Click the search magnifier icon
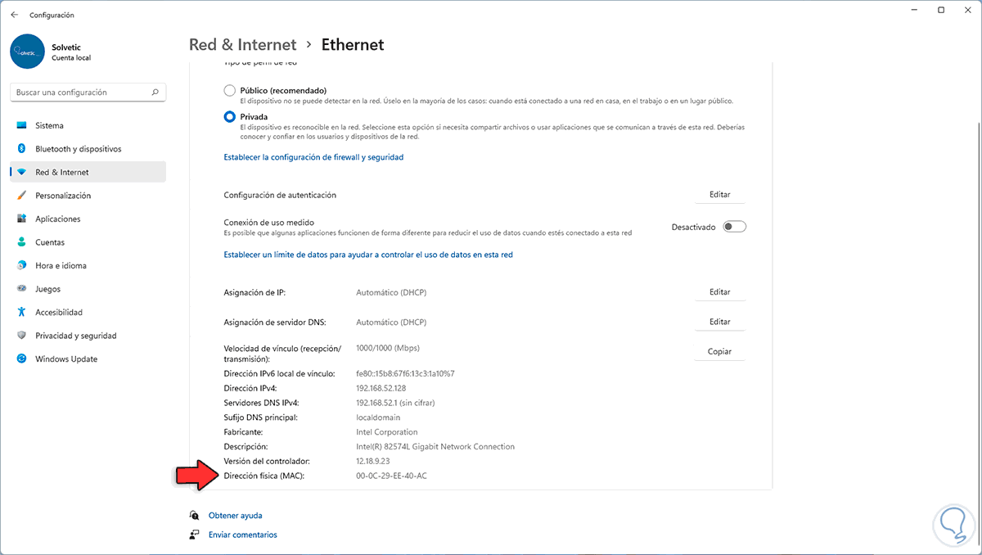982x555 pixels. click(x=155, y=92)
